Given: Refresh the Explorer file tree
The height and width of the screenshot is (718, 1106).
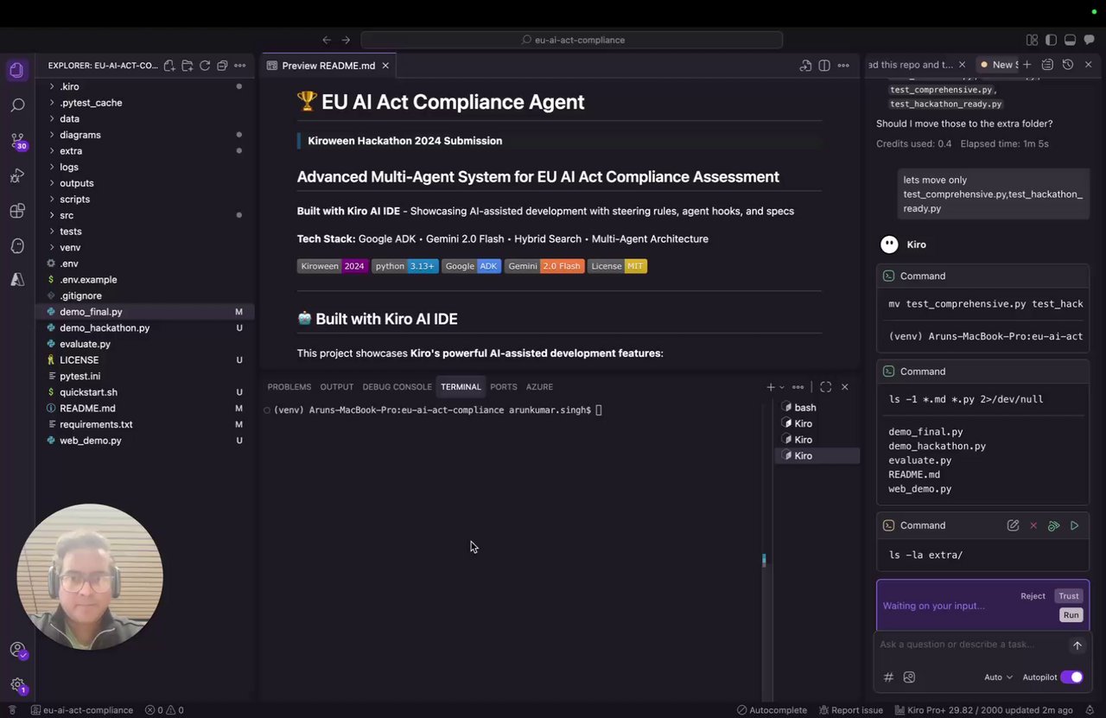Looking at the screenshot, I should (x=205, y=66).
